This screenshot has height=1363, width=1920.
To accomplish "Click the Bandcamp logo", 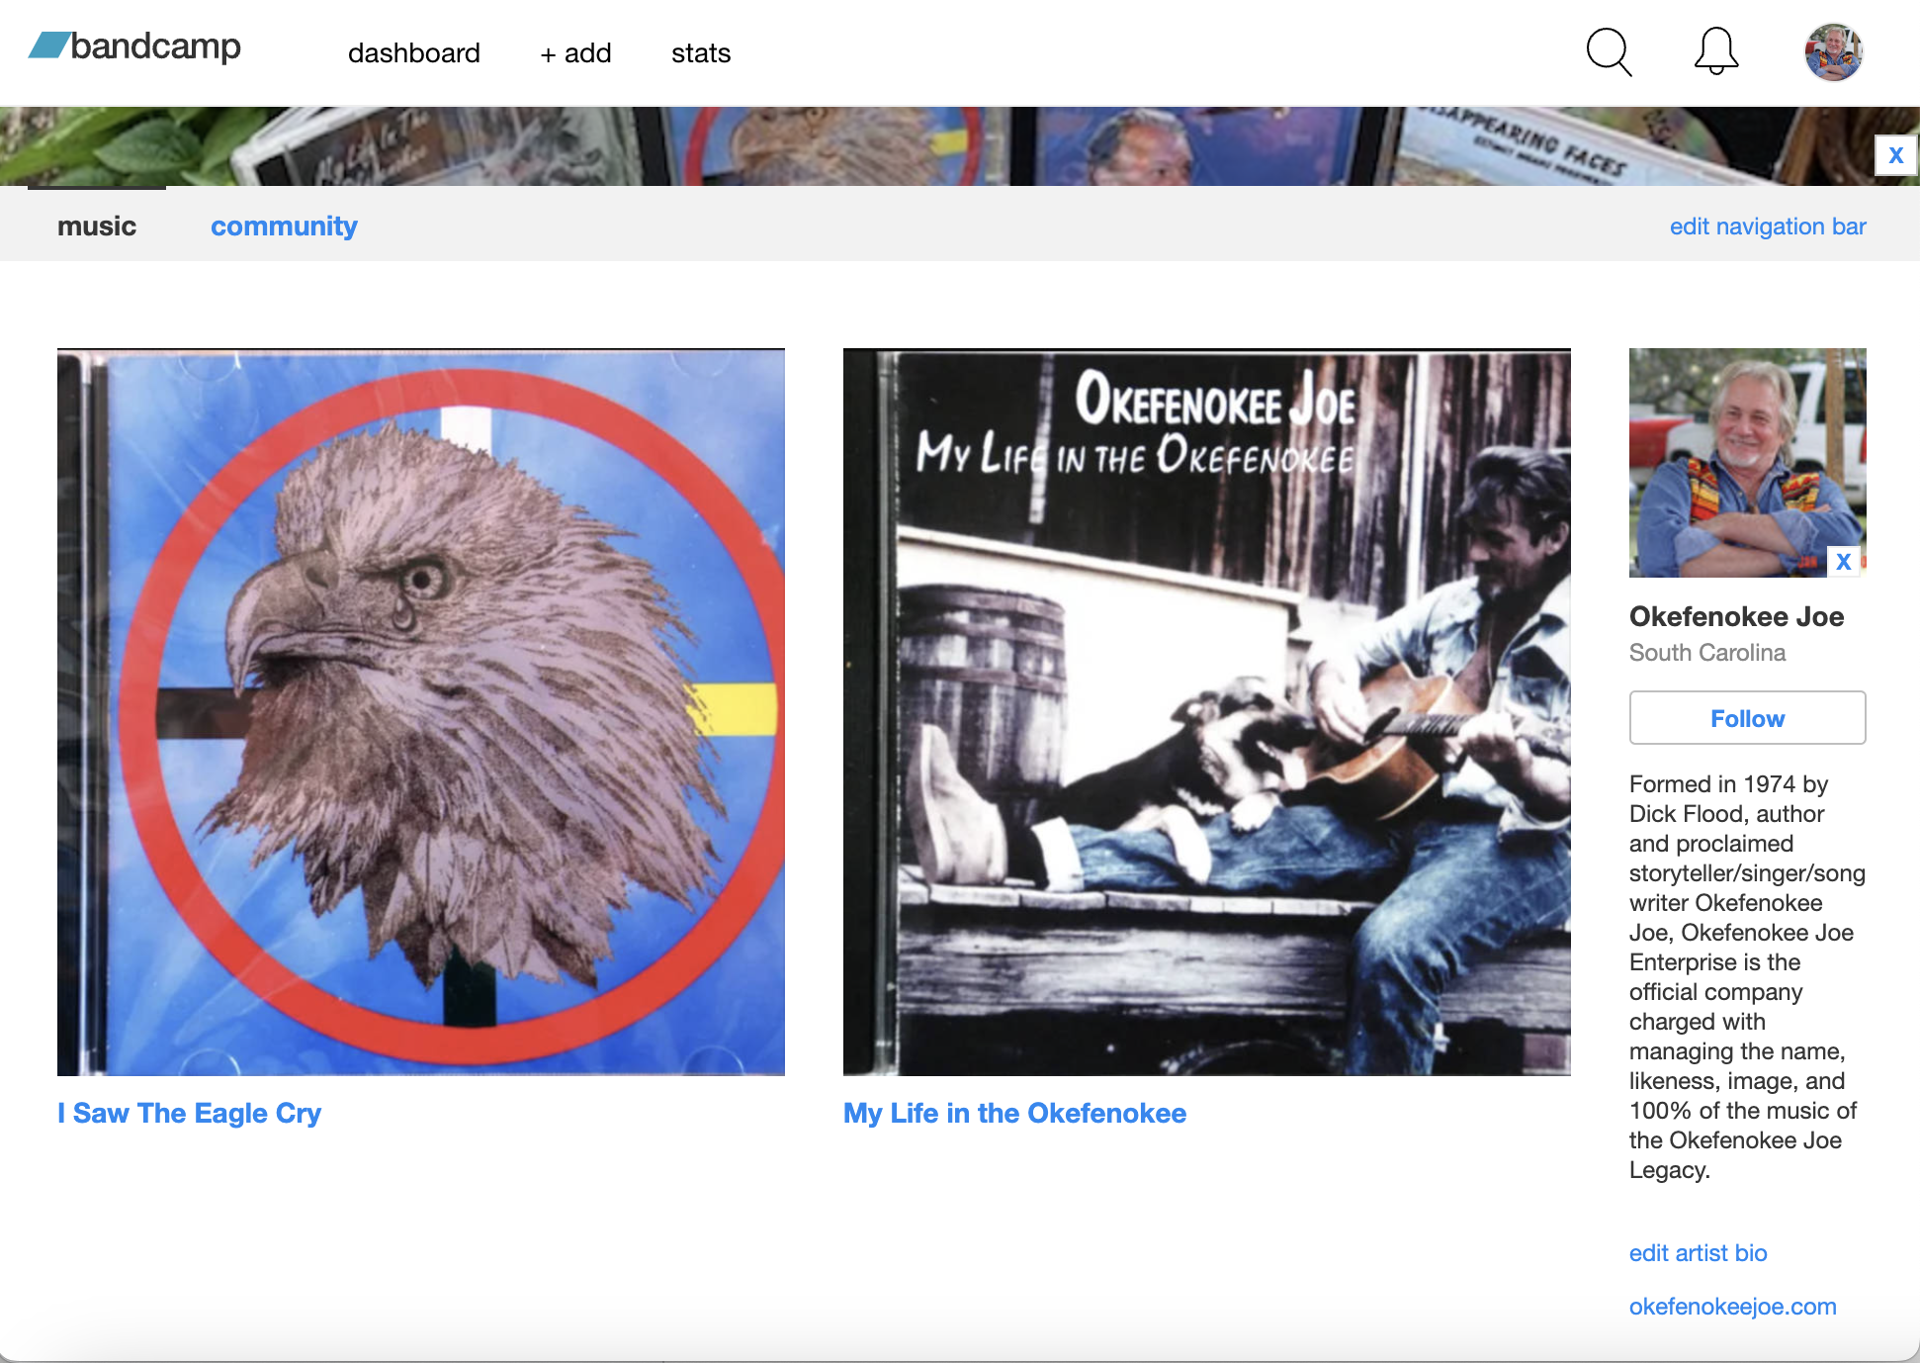I will pos(135,46).
